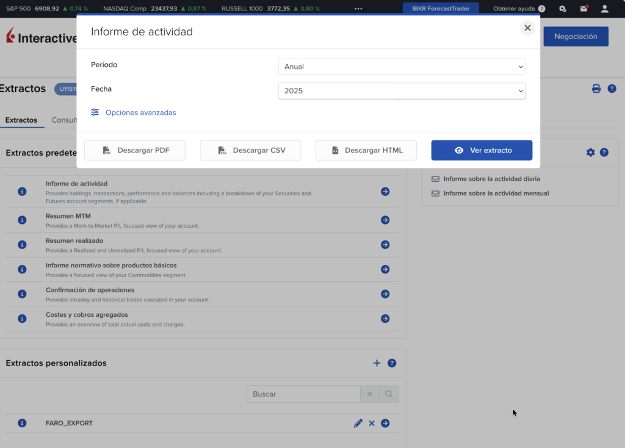Run the Resumen MTM report arrow
The image size is (625, 448).
coord(385,220)
